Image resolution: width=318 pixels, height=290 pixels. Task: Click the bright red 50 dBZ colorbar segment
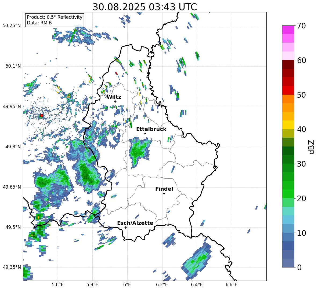click(x=288, y=90)
